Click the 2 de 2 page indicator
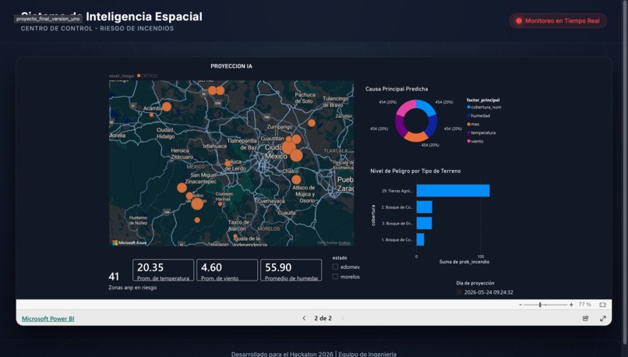 323,318
